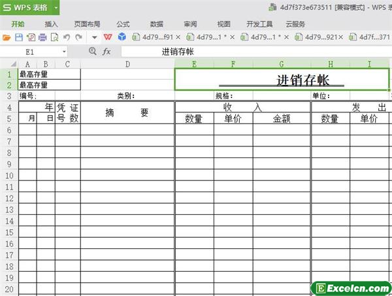Viewport: 392px width, 296px height.
Task: Click the magnifier icon beside fx
Action: [93, 51]
